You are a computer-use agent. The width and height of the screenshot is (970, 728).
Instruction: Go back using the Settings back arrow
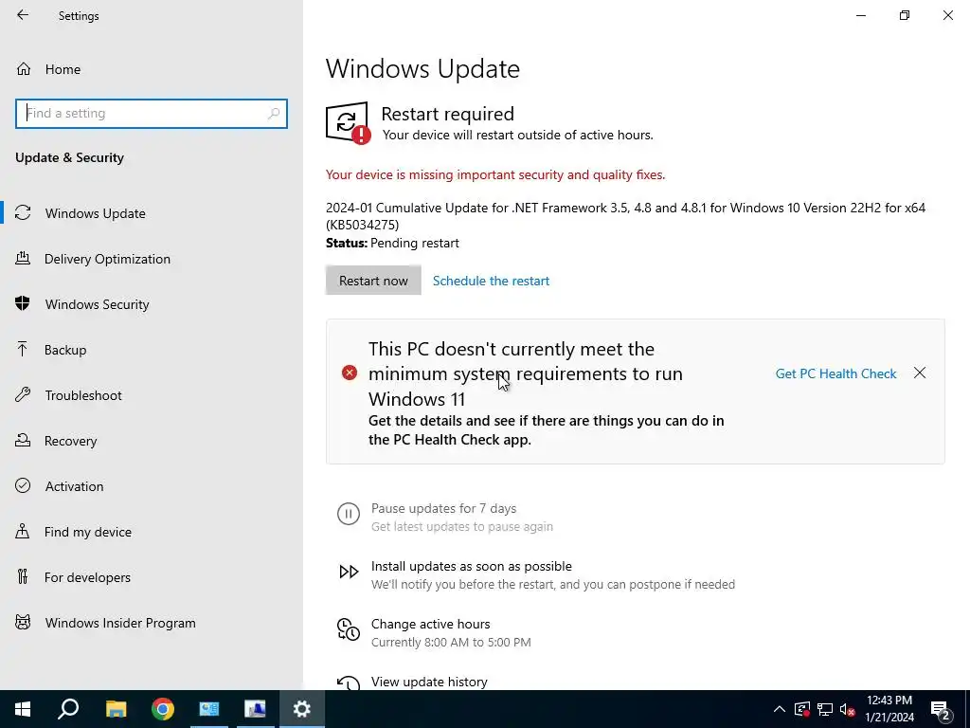click(x=23, y=15)
